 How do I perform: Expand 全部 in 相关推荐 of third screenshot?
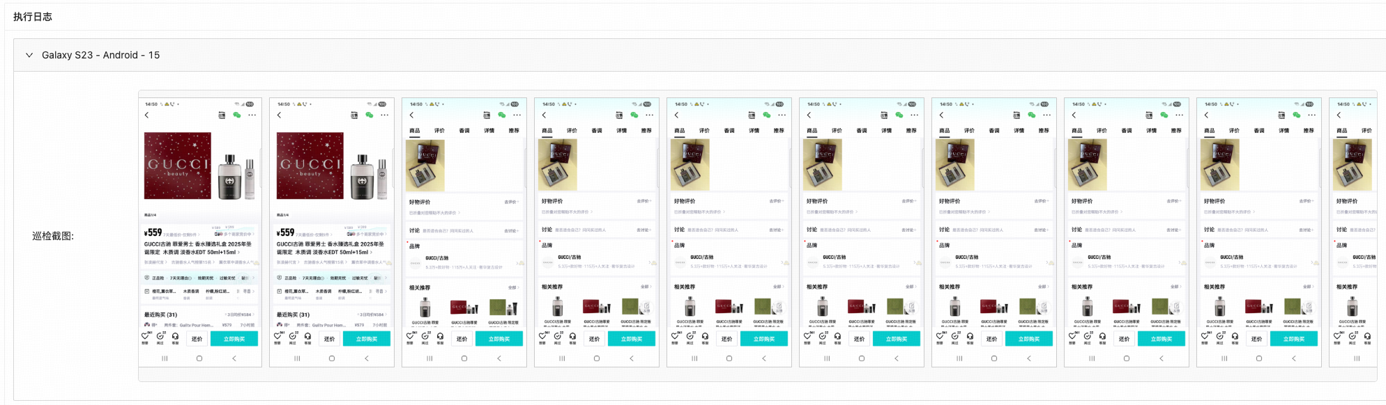tap(513, 287)
